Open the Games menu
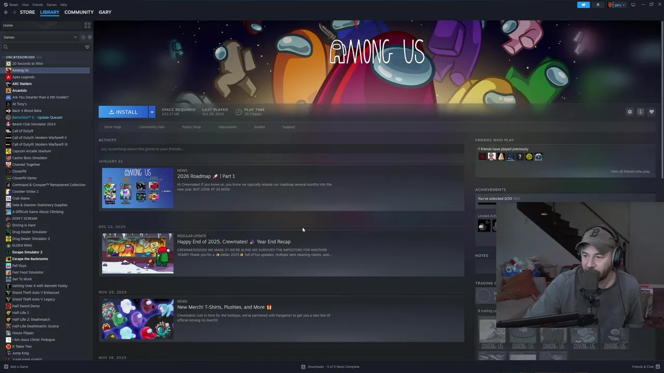This screenshot has height=373, width=664. 51,5
